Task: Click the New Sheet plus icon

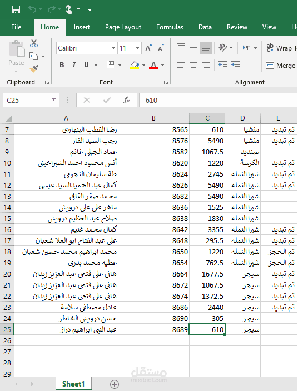Action: coord(115,384)
